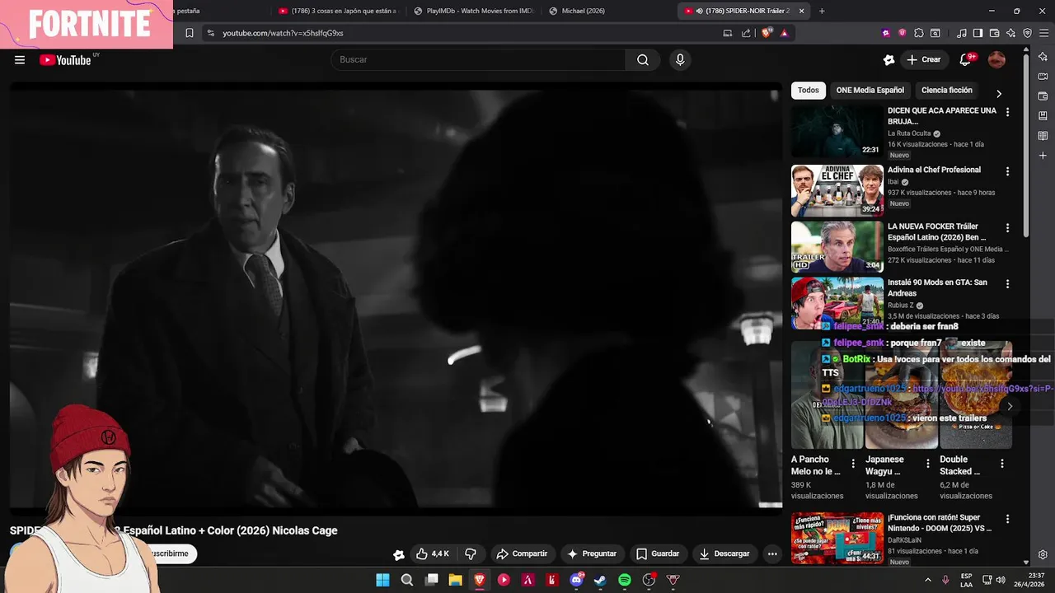The height and width of the screenshot is (593, 1055).
Task: Go to the YouTube home logo
Action: pyautogui.click(x=65, y=59)
